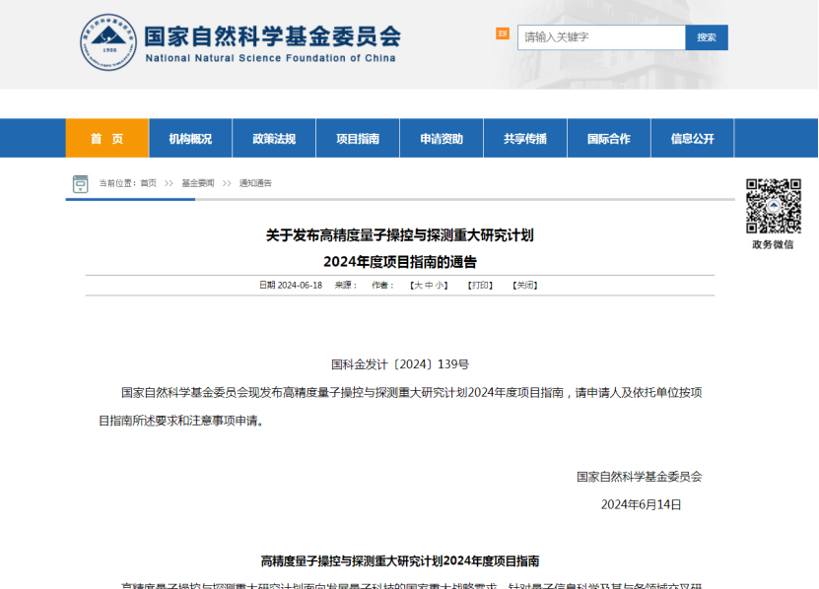
Task: Open the 政策法规 menu
Action: pos(274,139)
